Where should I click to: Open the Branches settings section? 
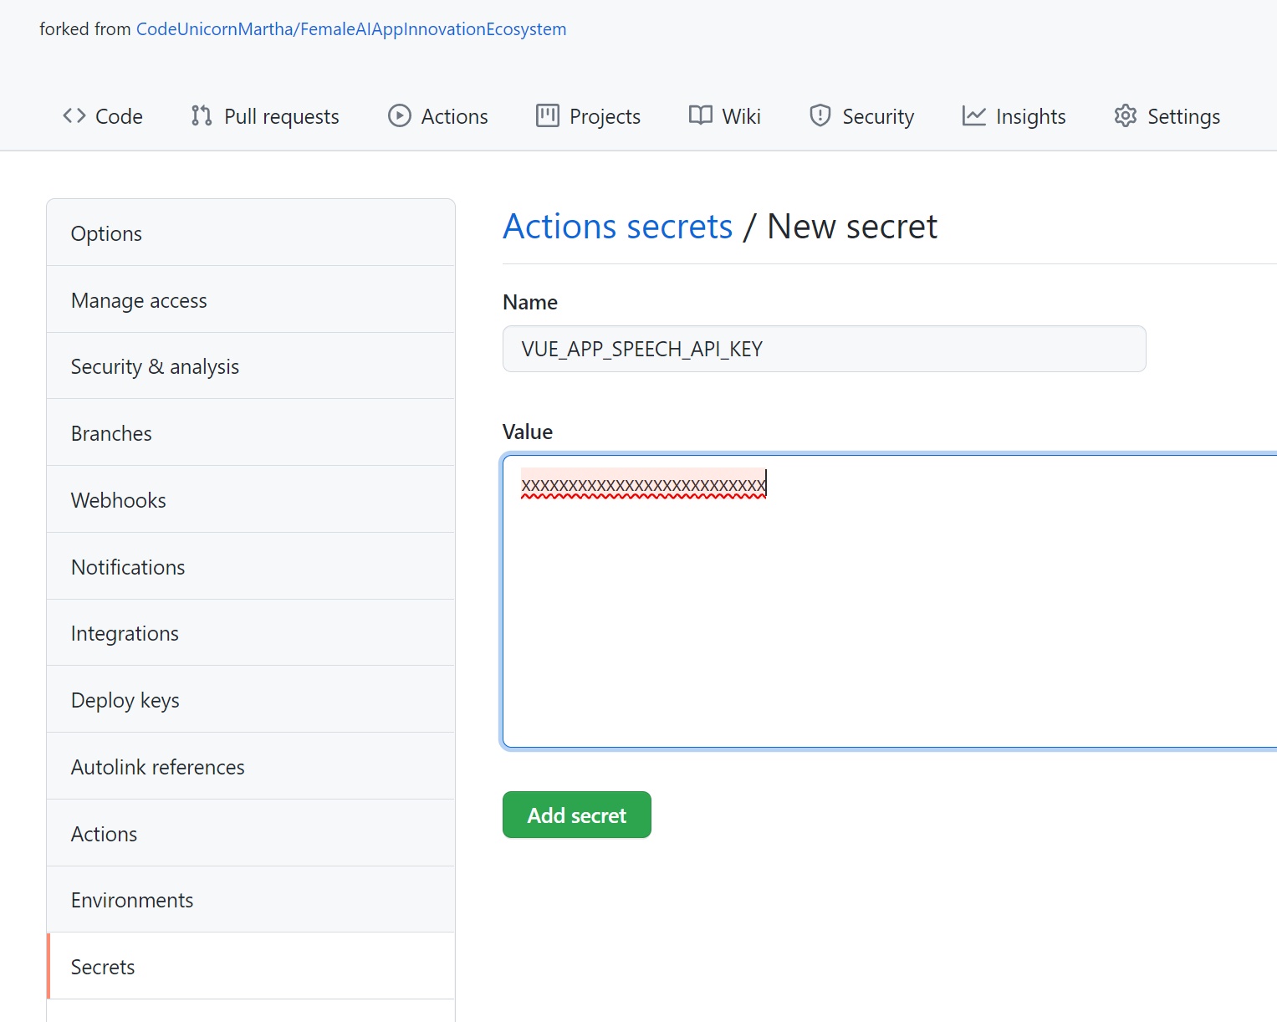click(x=111, y=433)
